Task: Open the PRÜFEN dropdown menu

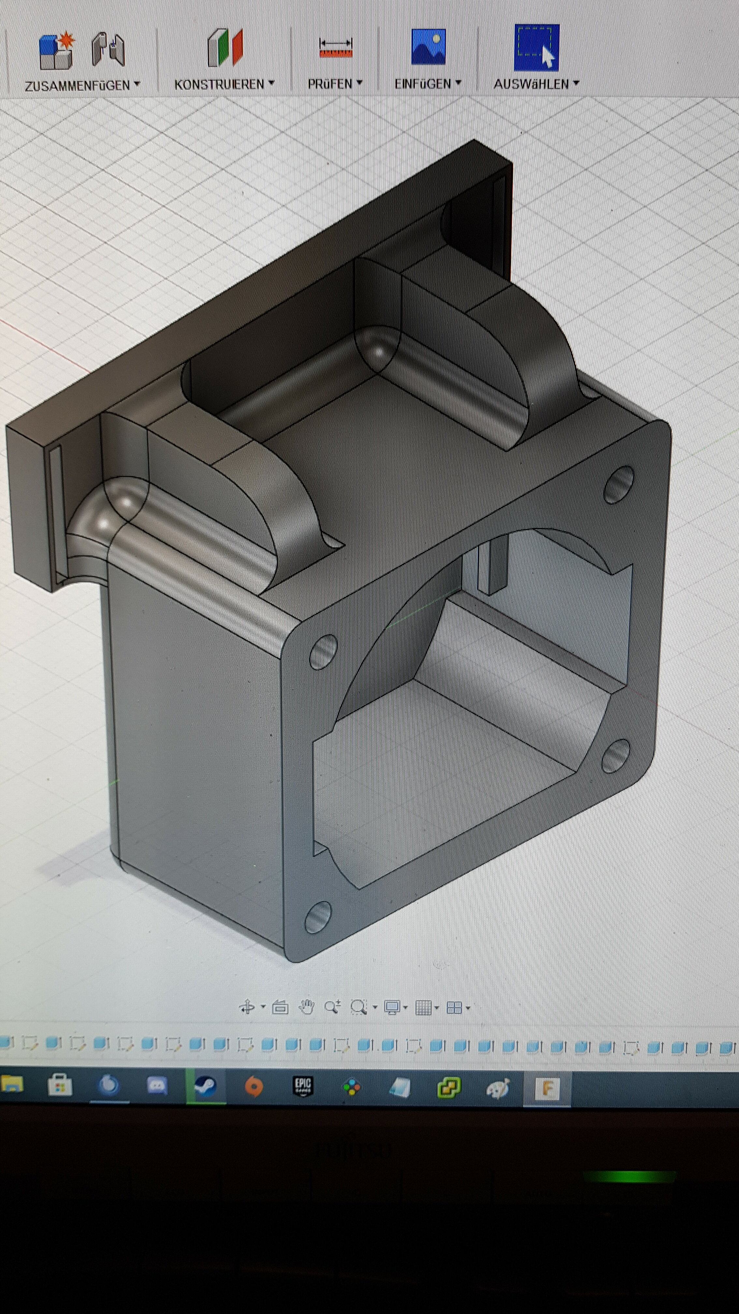Action: tap(335, 84)
